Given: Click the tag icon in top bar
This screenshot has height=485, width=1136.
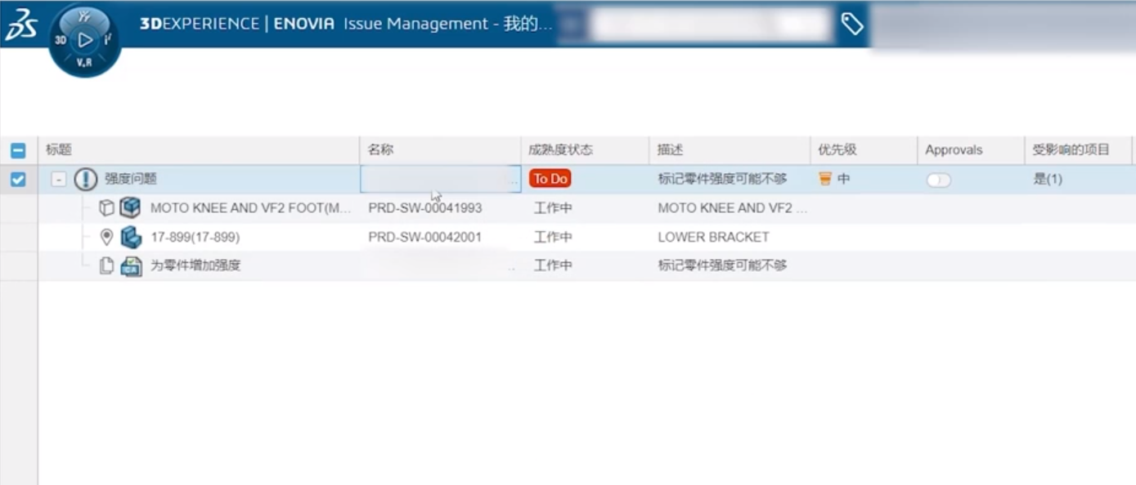Looking at the screenshot, I should [x=852, y=24].
